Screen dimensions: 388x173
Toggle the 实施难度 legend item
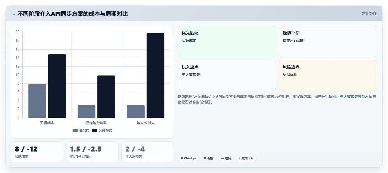102,130
